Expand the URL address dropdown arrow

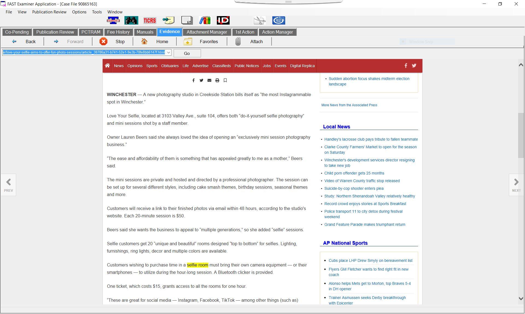click(x=168, y=52)
